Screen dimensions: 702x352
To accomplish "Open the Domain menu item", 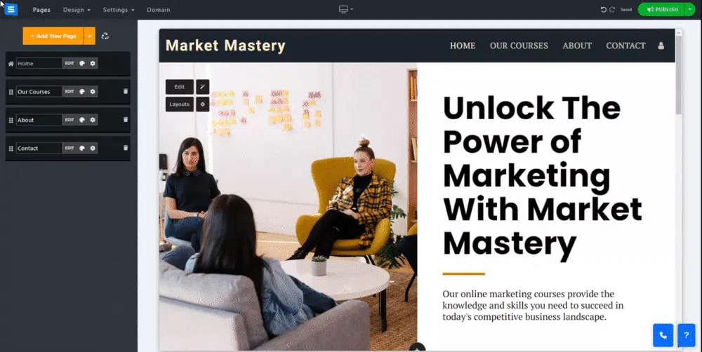I will [x=159, y=9].
